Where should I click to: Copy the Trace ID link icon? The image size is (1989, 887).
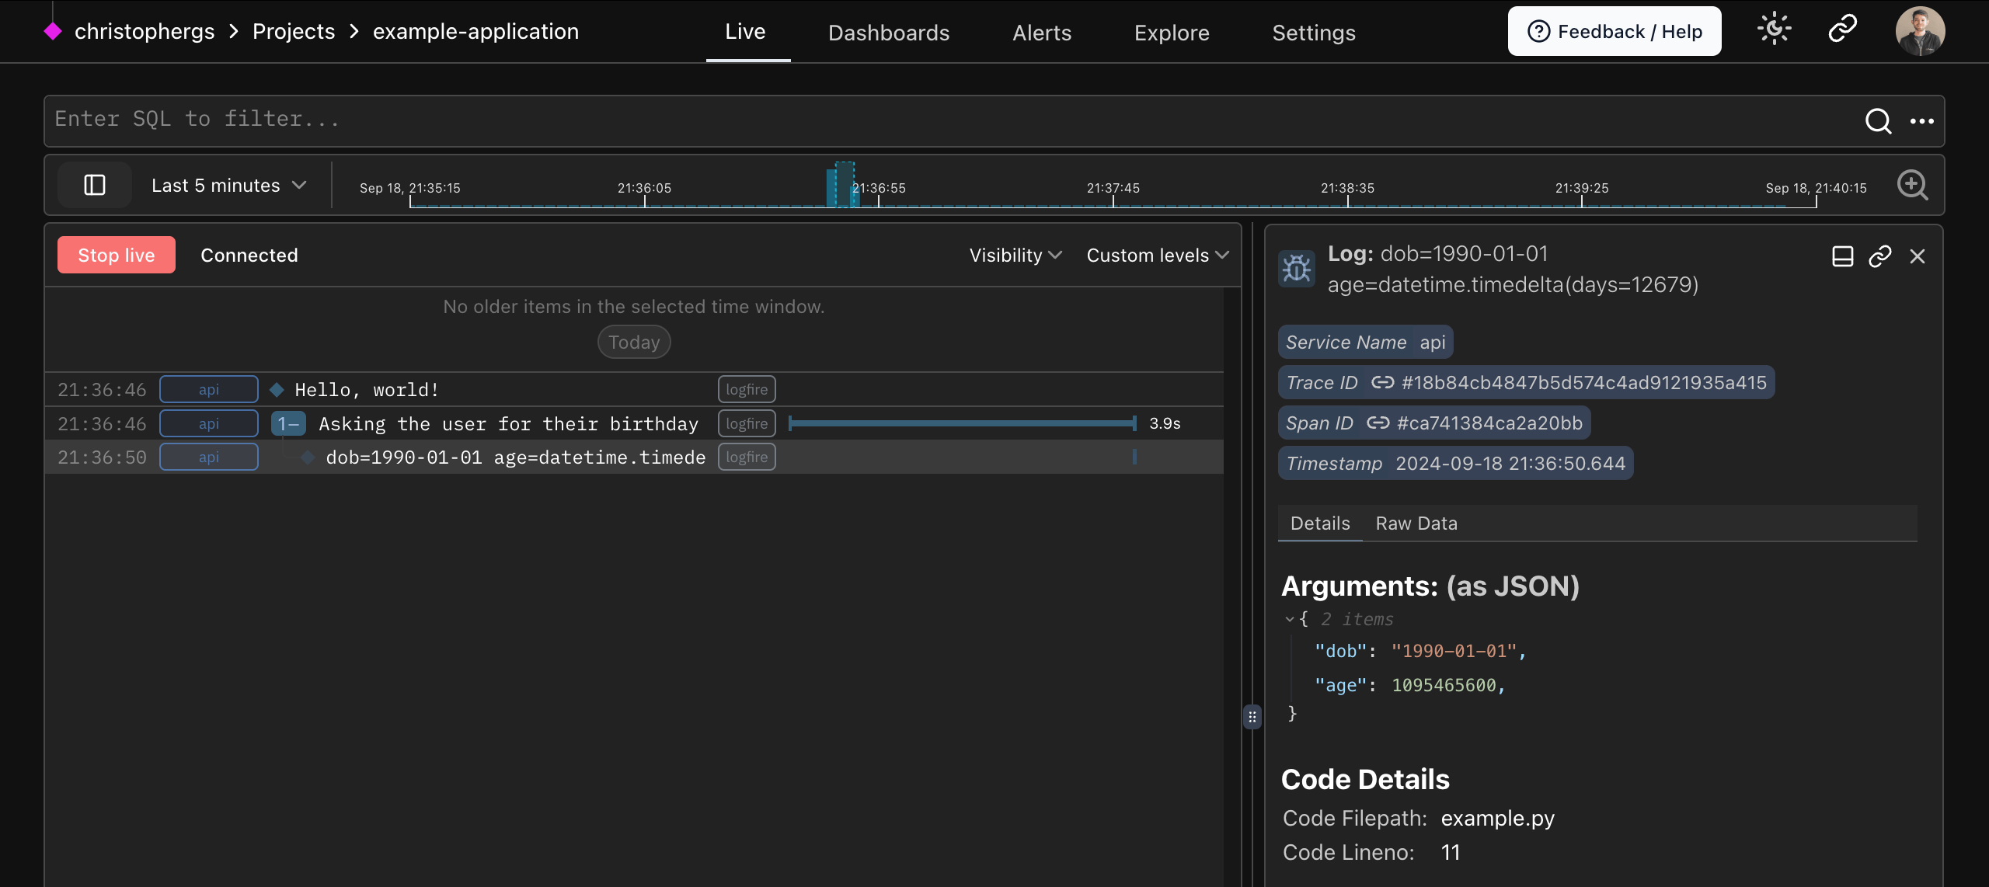1382,382
